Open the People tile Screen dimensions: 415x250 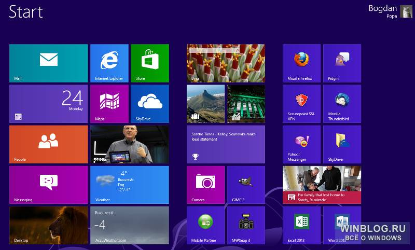(x=49, y=144)
